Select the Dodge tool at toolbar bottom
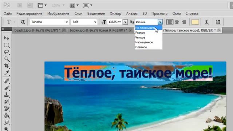Screen dimensions: 233x131 coord(7,128)
